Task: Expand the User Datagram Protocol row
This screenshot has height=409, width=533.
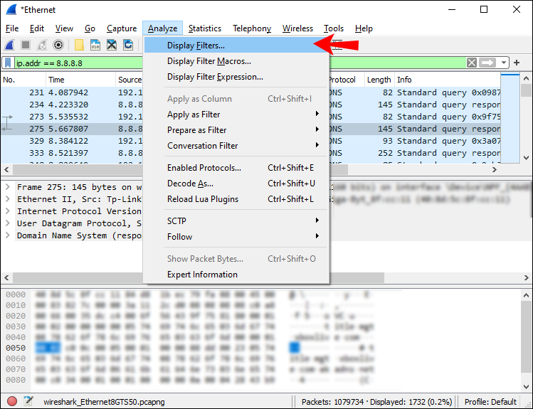Action: (x=8, y=223)
